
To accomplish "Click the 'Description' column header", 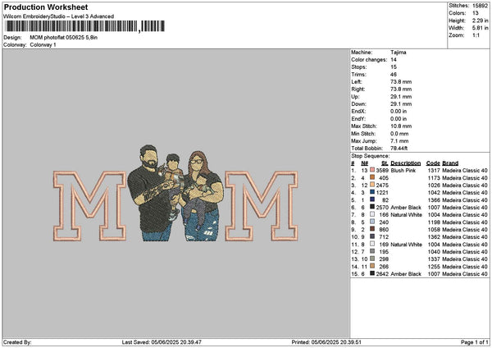I will tap(406, 163).
